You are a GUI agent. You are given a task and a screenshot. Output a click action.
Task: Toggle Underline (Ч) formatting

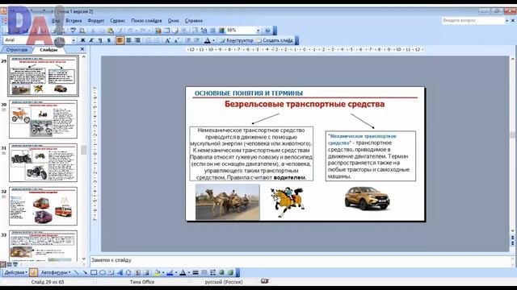100,40
